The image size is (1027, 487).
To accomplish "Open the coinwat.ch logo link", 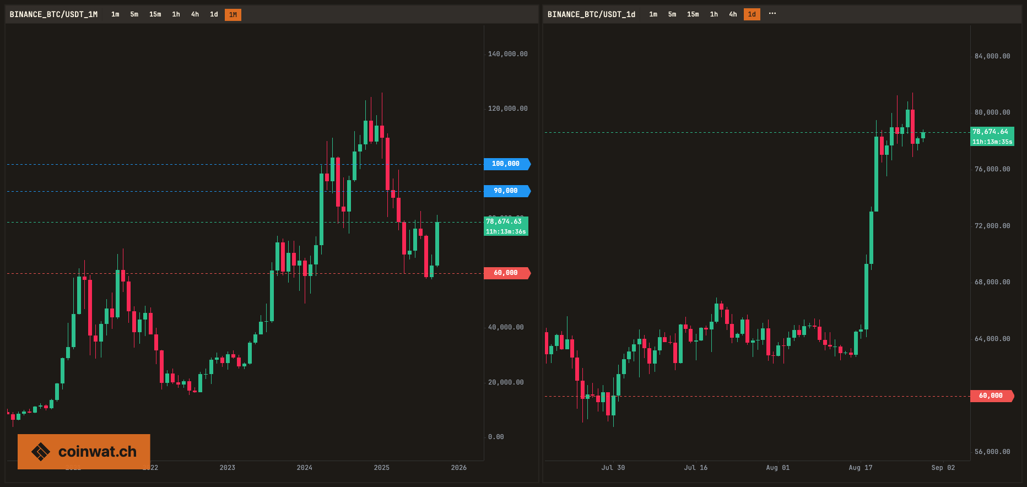I will (84, 452).
